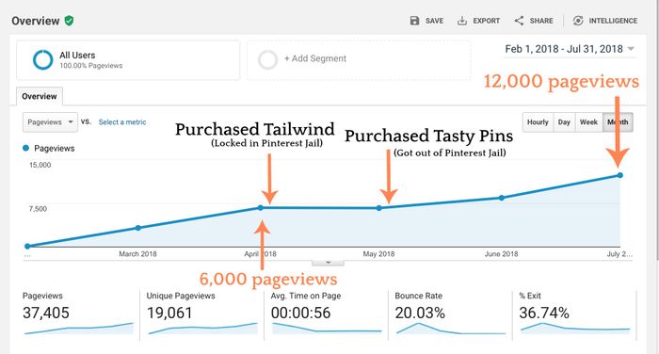Viewport: 659px width, 354px height.
Task: Switch chart granularity to Week
Action: [x=588, y=122]
